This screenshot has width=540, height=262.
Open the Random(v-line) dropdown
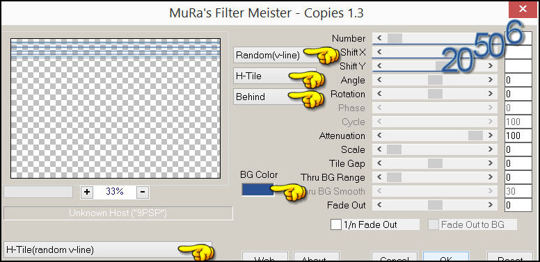click(x=274, y=55)
